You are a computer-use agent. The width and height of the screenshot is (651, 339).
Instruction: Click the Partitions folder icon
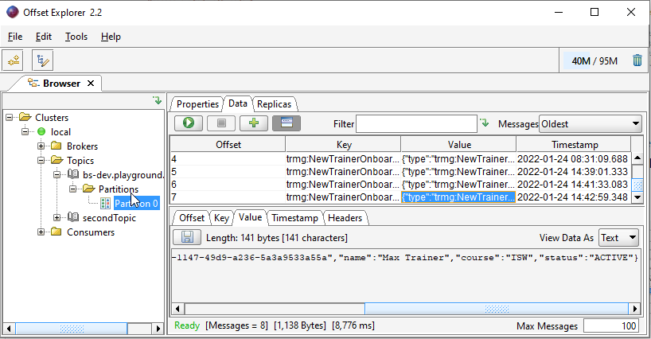click(89, 189)
